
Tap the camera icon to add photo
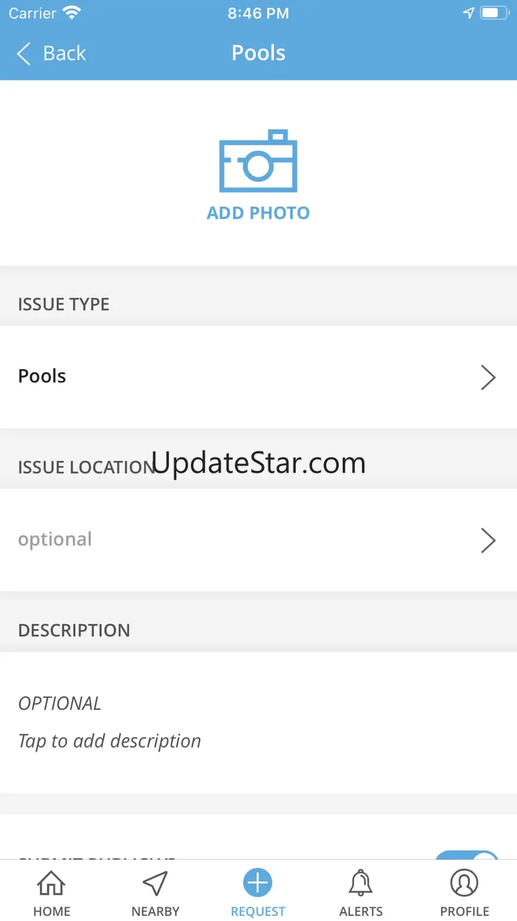pos(258,160)
